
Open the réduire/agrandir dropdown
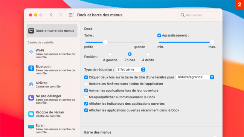[195, 77]
